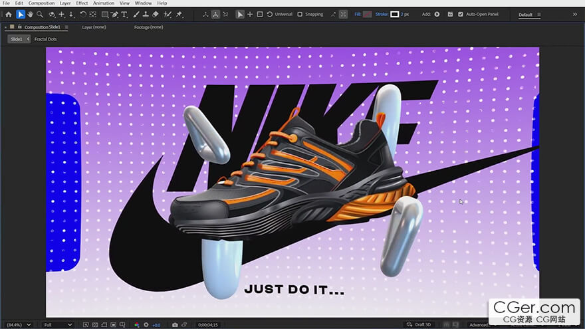Screen dimensions: 585x329
Task: Click the Universal rotate gizmo icon
Action: [269, 15]
